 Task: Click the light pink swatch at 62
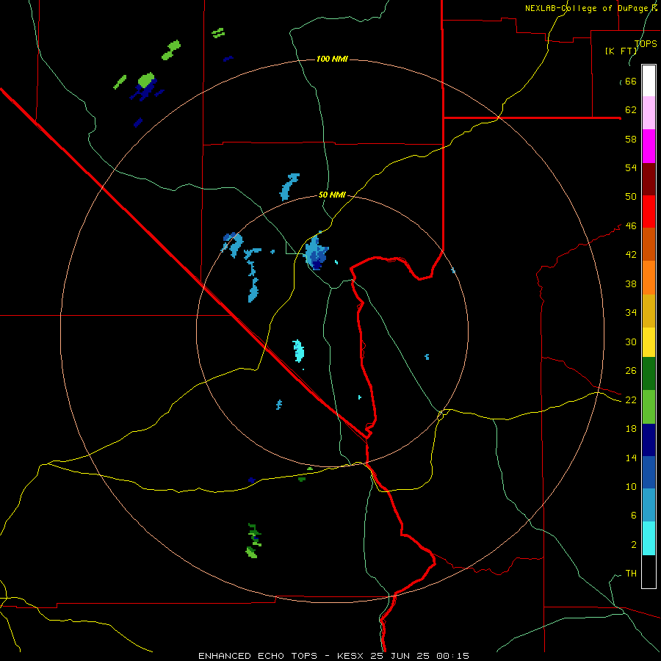[x=649, y=113]
